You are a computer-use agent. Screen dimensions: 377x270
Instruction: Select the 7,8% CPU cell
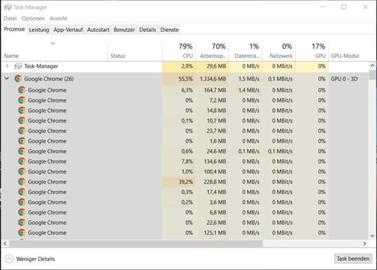(x=179, y=161)
